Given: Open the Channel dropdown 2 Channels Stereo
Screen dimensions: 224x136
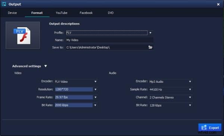Looking at the screenshot, I should 171,97.
